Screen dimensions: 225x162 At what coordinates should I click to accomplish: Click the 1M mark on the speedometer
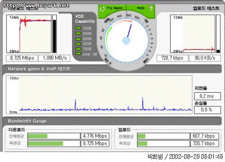[x=146, y=21]
